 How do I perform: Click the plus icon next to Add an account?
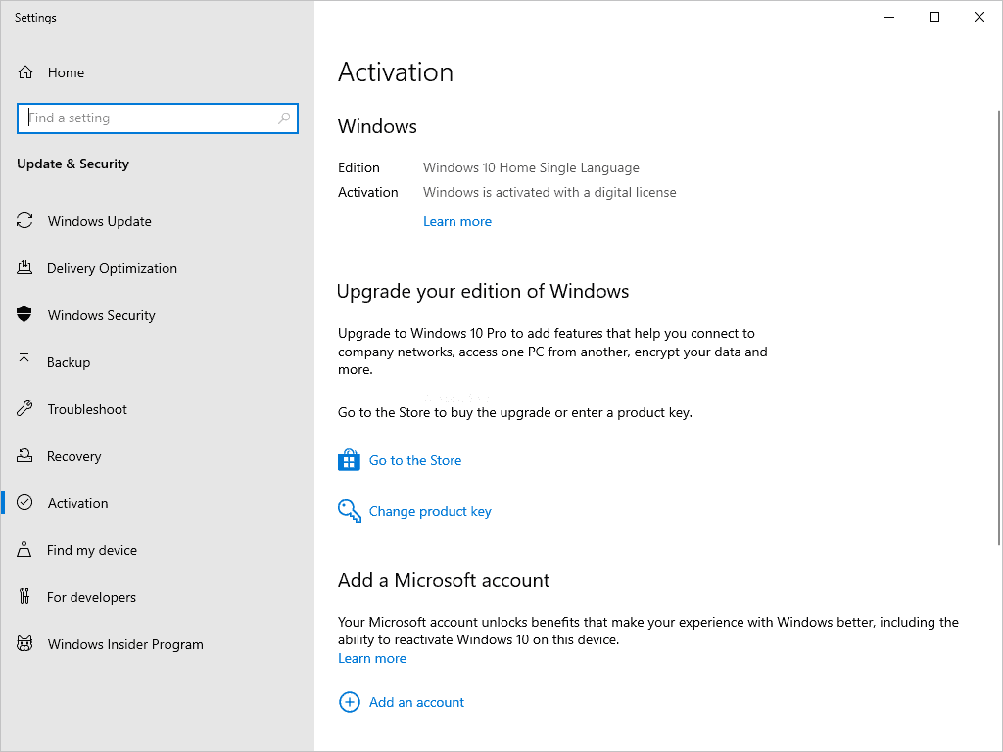pos(350,702)
